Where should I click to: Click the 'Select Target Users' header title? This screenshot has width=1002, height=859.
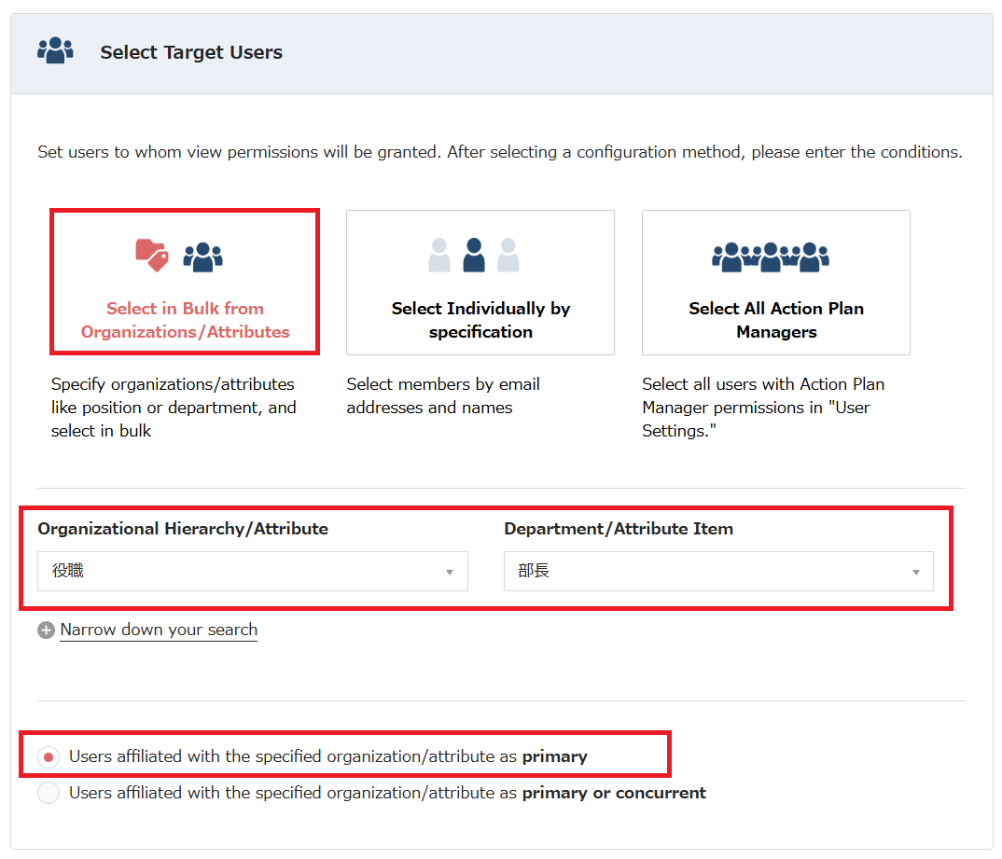pos(191,52)
